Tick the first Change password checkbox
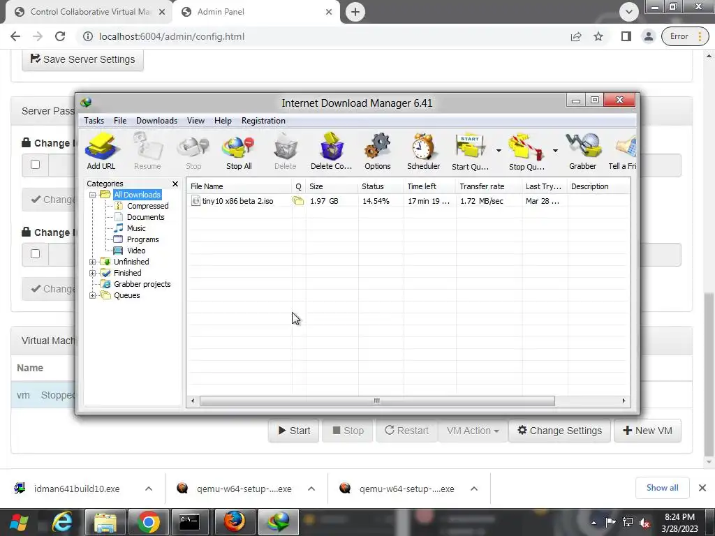This screenshot has height=536, width=715. click(x=35, y=165)
